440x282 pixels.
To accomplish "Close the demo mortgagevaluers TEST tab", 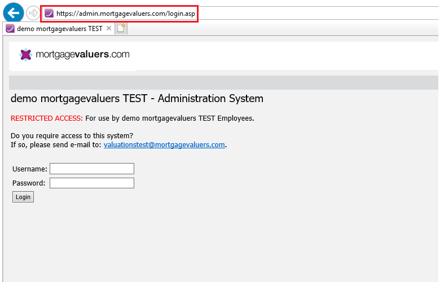I will pos(109,28).
